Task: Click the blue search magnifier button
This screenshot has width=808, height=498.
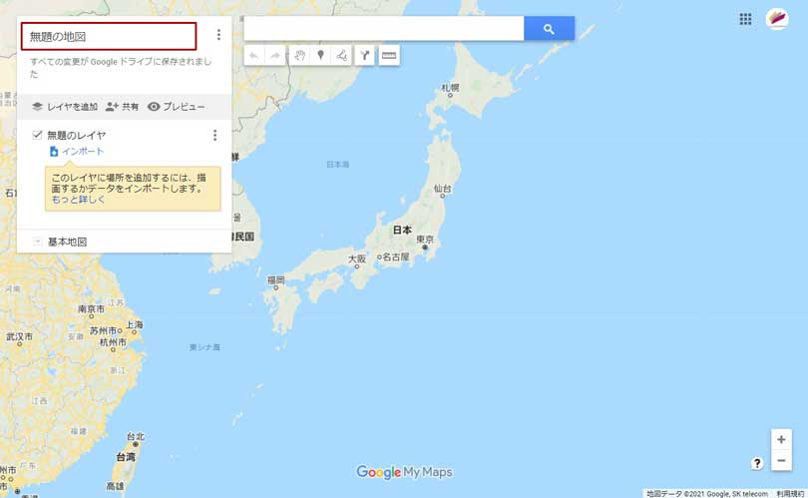Action: [x=550, y=28]
